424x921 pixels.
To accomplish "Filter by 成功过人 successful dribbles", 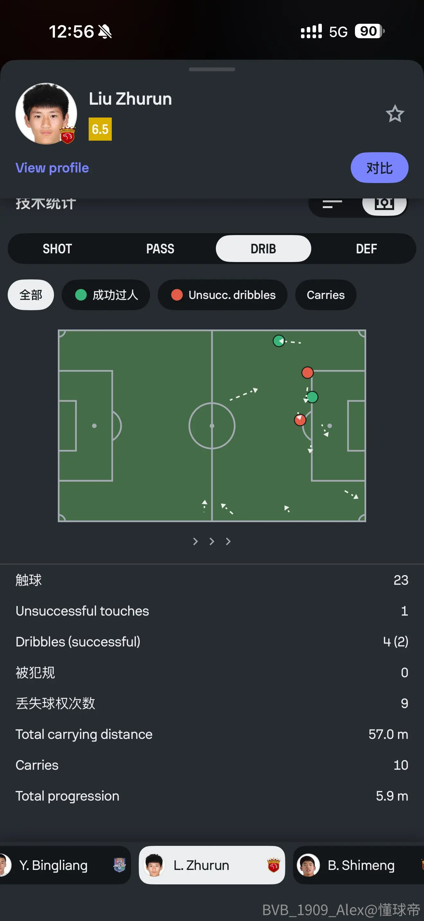I will point(106,295).
